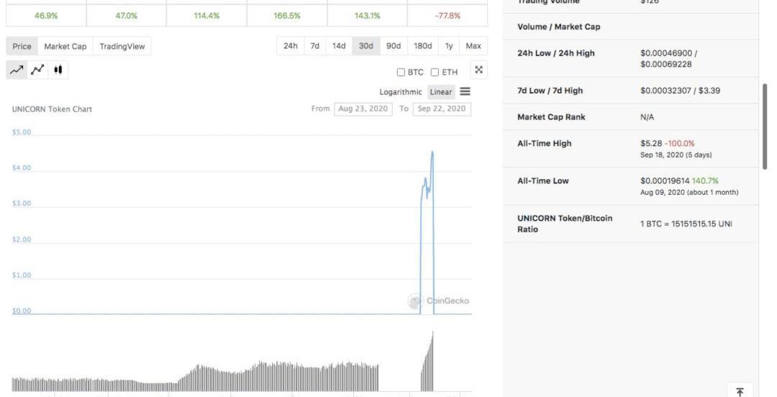Click the page vertical scrollbar
This screenshot has width=777, height=397.
point(765,126)
